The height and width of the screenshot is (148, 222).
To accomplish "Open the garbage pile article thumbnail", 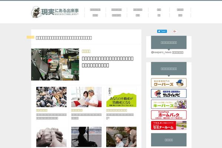I will coord(51,97).
